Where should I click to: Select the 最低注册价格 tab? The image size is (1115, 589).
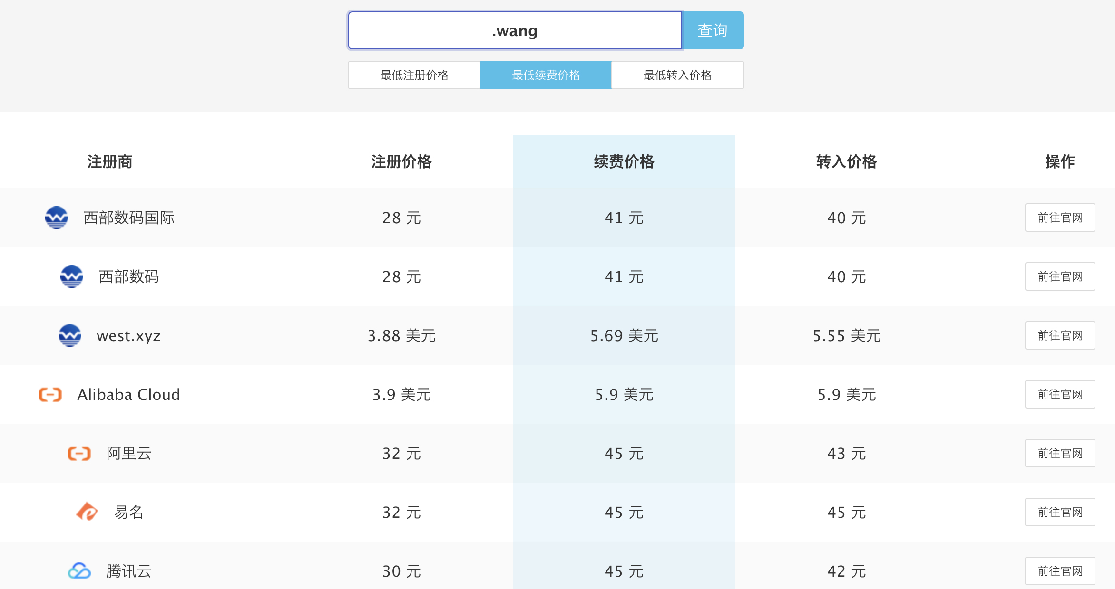[x=414, y=75]
